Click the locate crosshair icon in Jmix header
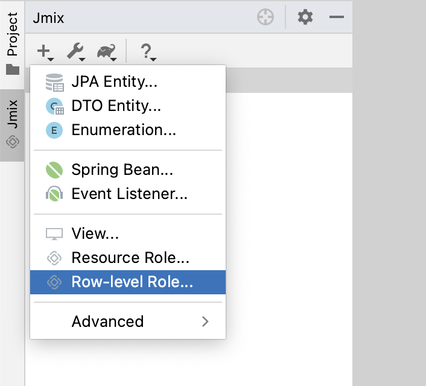Screen dimensions: 426x386 (265, 17)
